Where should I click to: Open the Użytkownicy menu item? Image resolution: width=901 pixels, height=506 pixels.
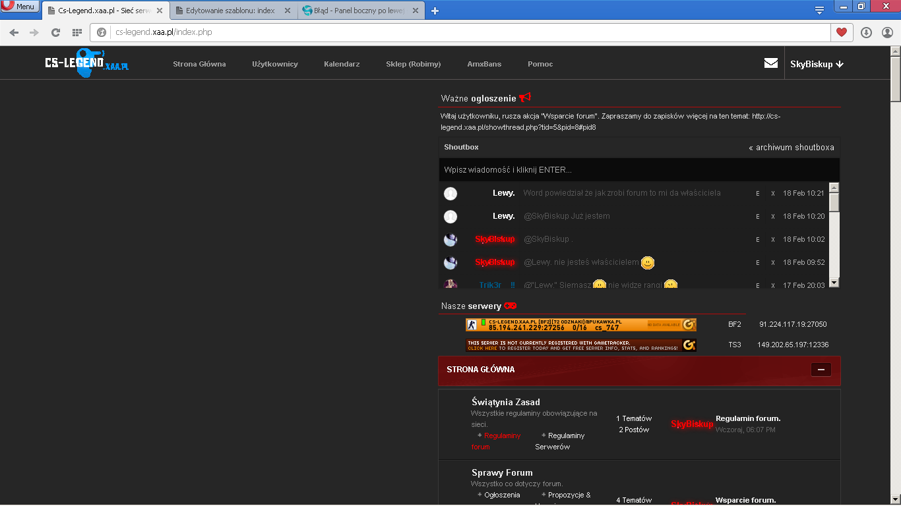point(275,64)
